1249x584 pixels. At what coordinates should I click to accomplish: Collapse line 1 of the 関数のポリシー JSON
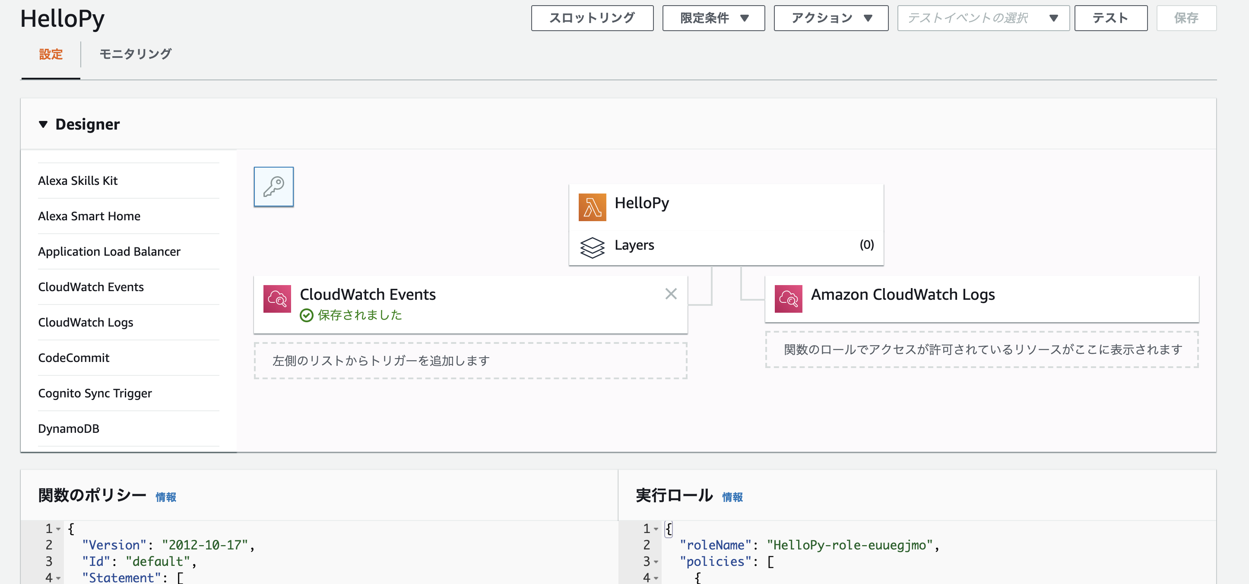[x=58, y=528]
